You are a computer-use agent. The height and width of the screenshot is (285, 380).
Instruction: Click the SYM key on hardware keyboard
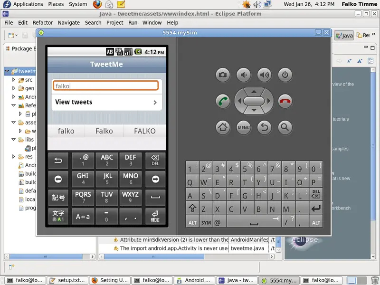[x=206, y=221]
